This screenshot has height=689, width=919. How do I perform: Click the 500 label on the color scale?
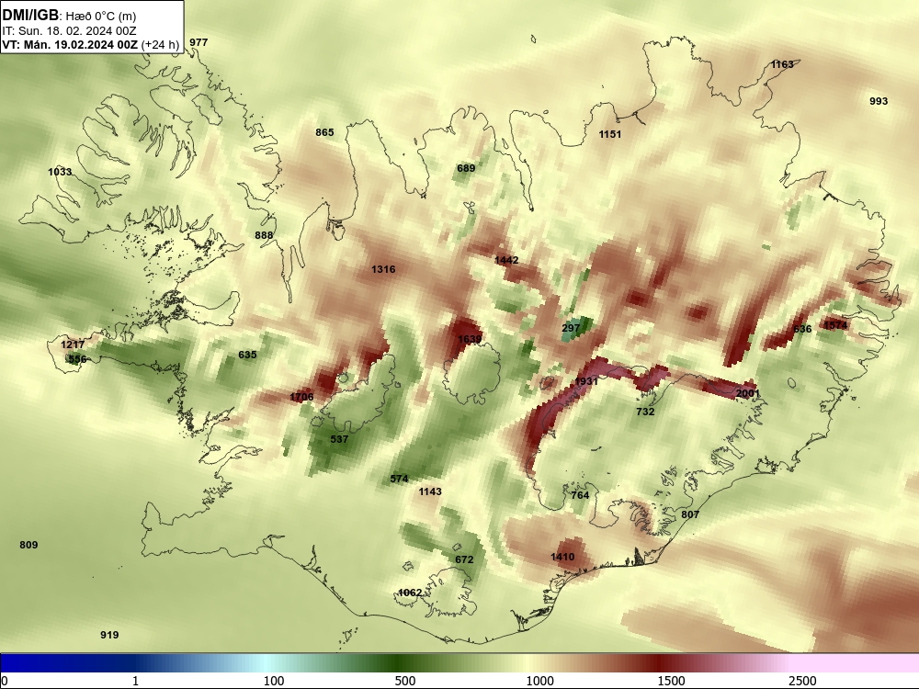[405, 681]
